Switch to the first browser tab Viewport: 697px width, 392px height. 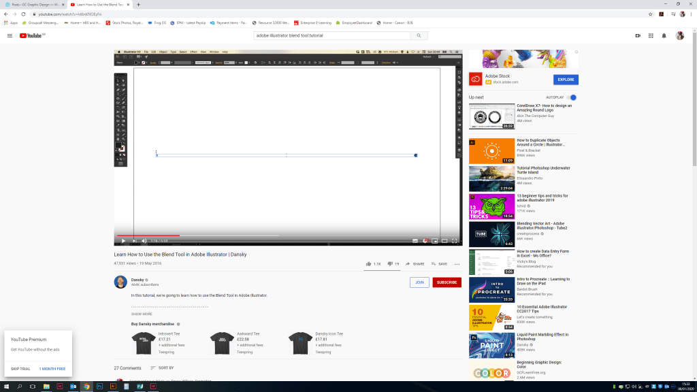point(34,4)
